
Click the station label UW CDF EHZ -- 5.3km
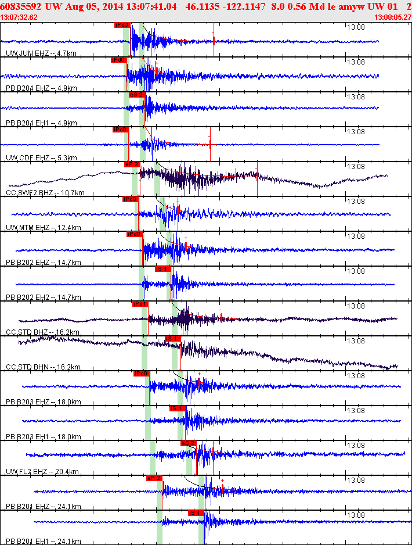41,158
